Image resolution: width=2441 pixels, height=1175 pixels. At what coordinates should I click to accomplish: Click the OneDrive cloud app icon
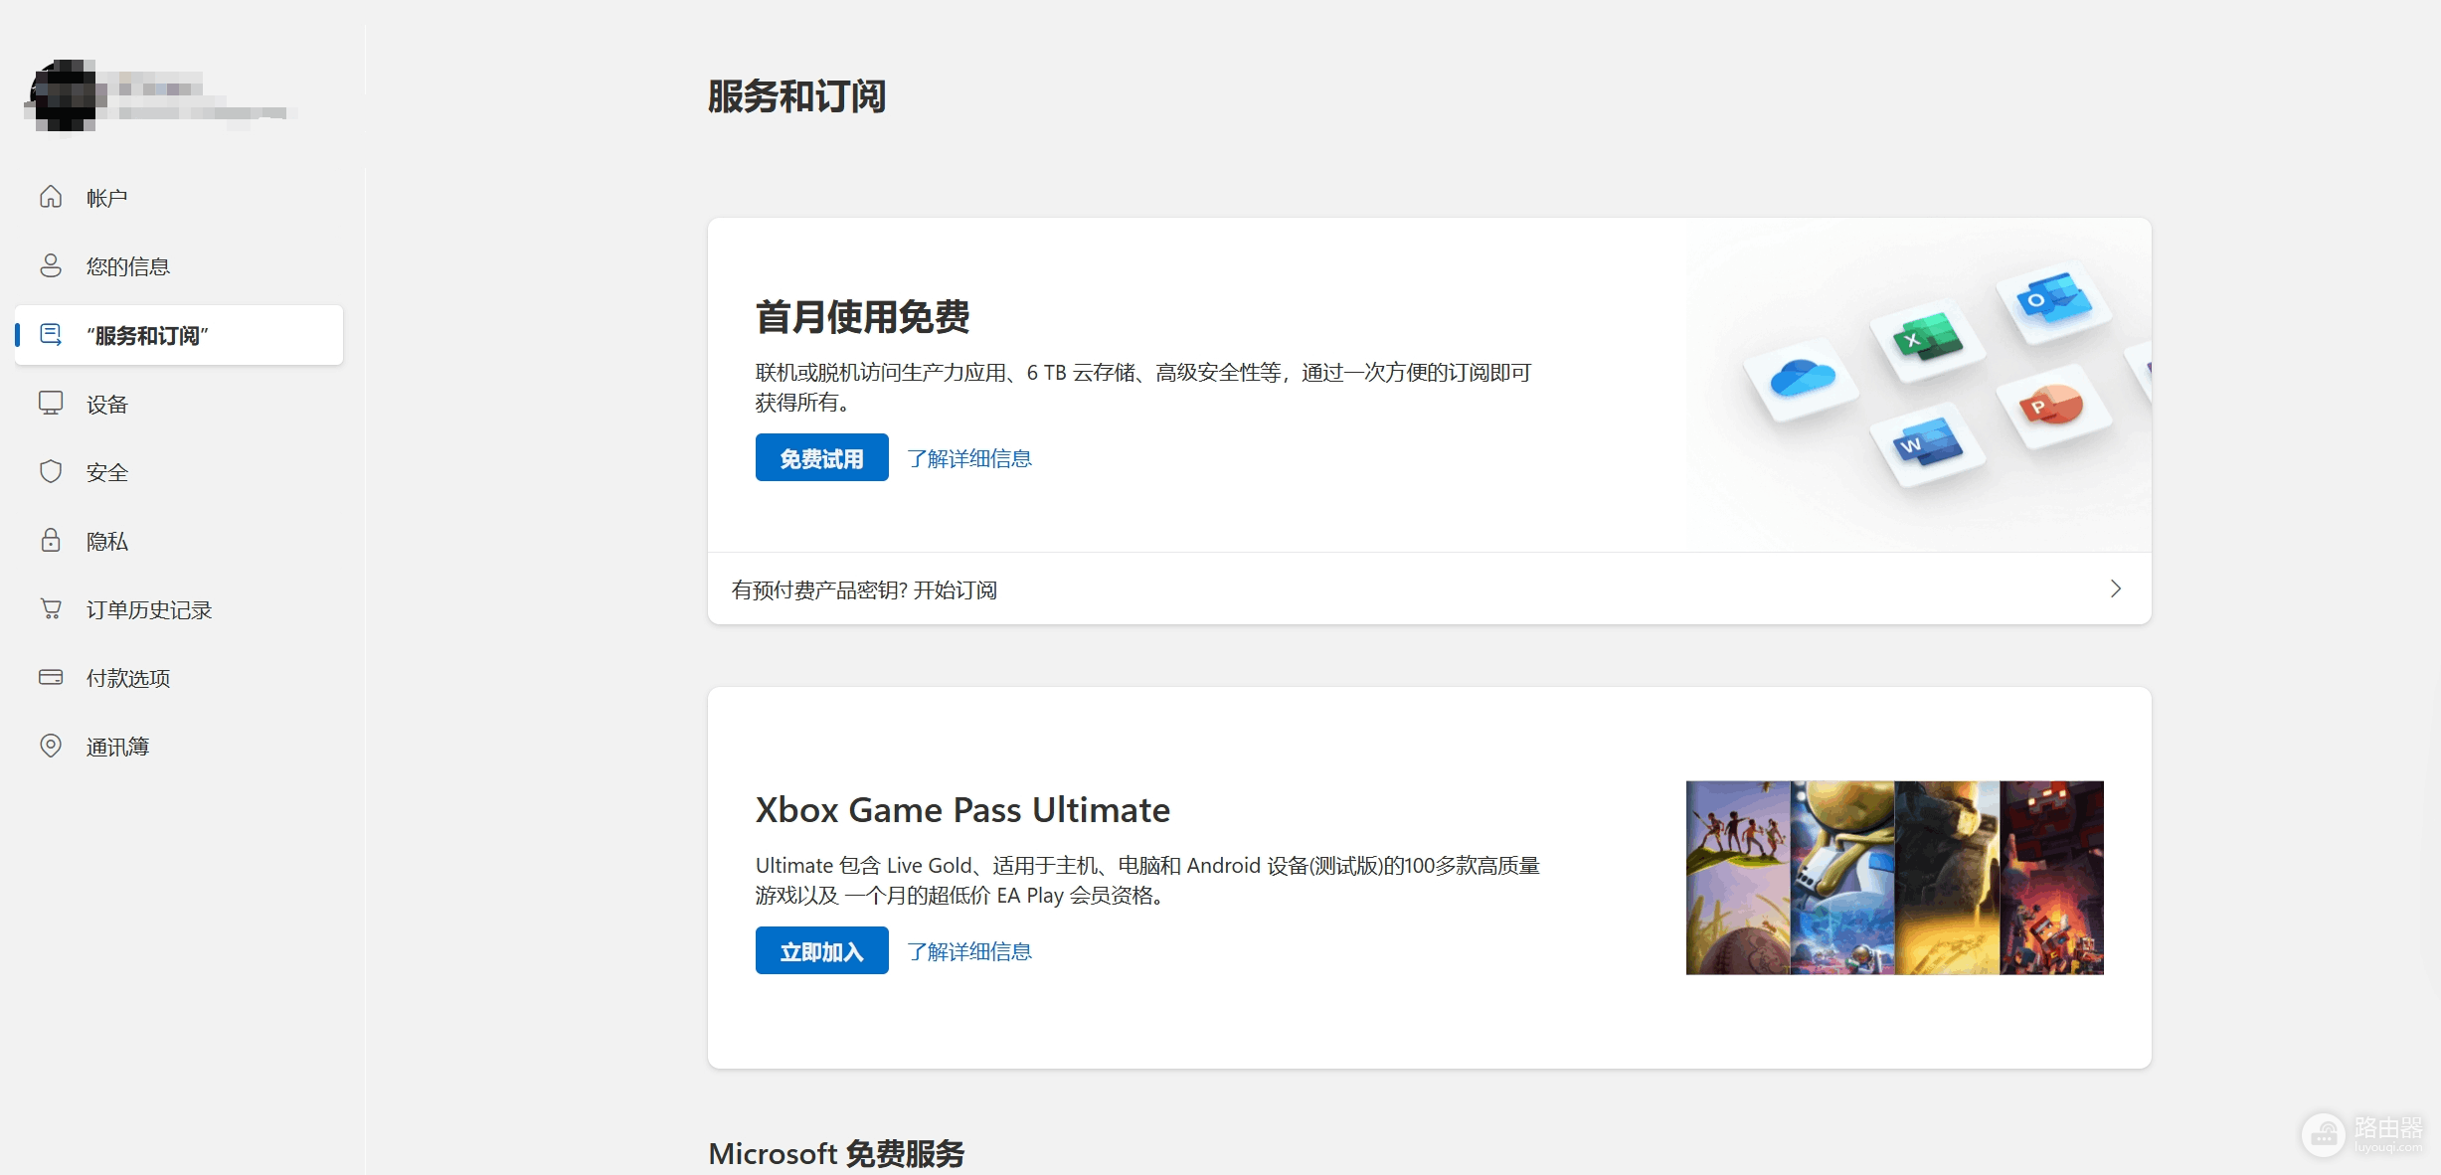(1803, 378)
